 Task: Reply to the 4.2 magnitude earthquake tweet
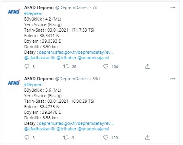pyautogui.click(x=27, y=66)
